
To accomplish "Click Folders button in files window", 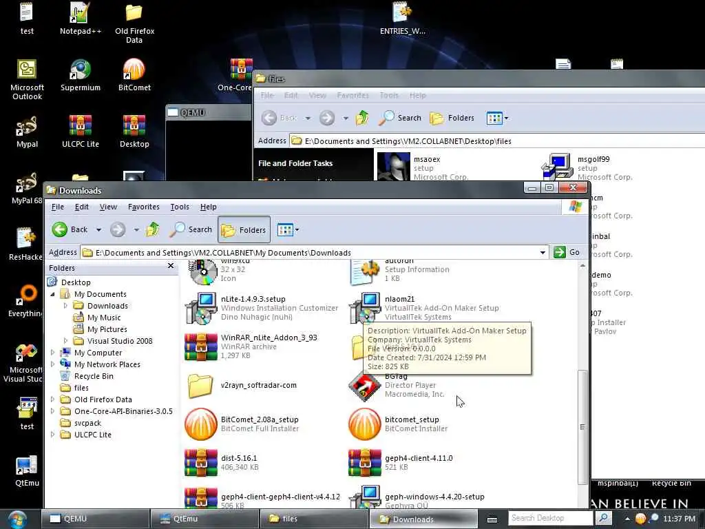I will 452,118.
